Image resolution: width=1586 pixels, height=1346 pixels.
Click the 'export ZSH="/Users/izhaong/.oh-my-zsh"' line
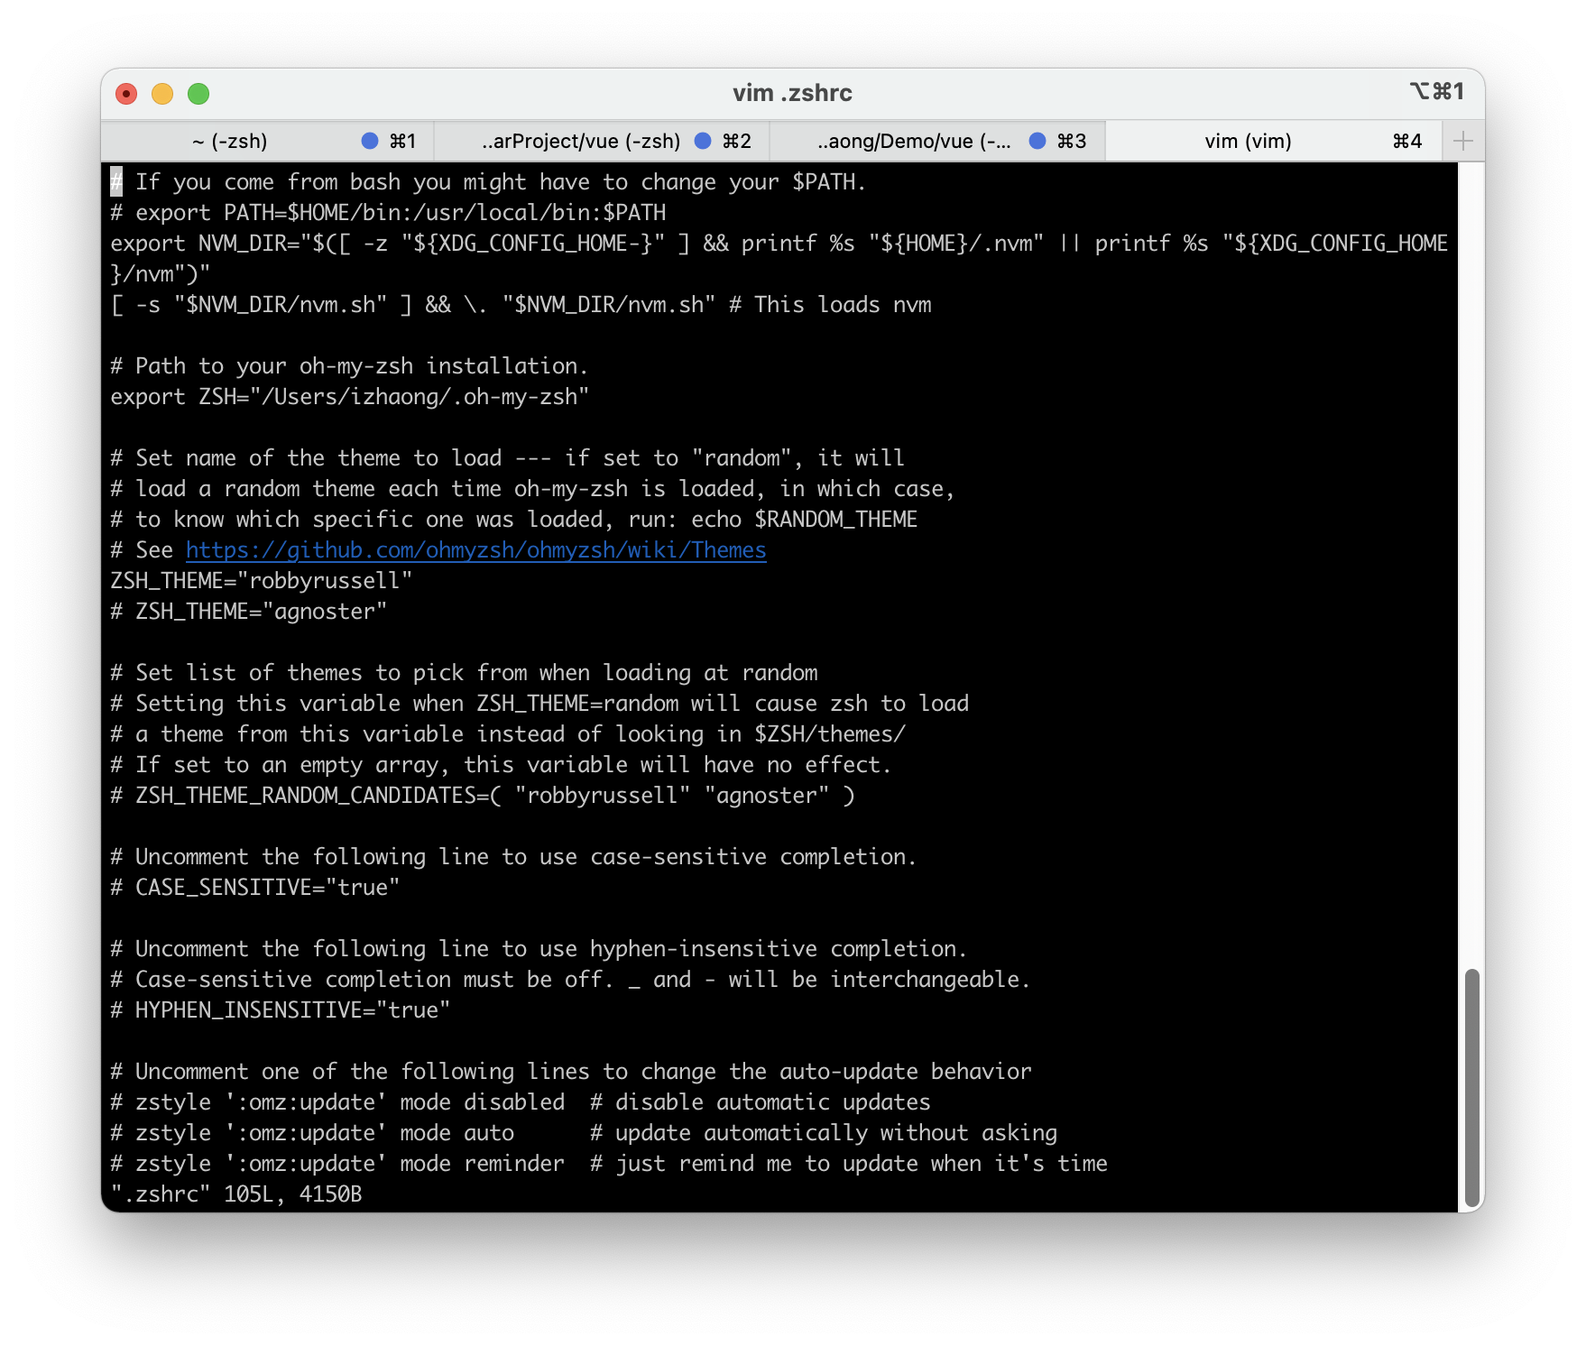(x=349, y=397)
